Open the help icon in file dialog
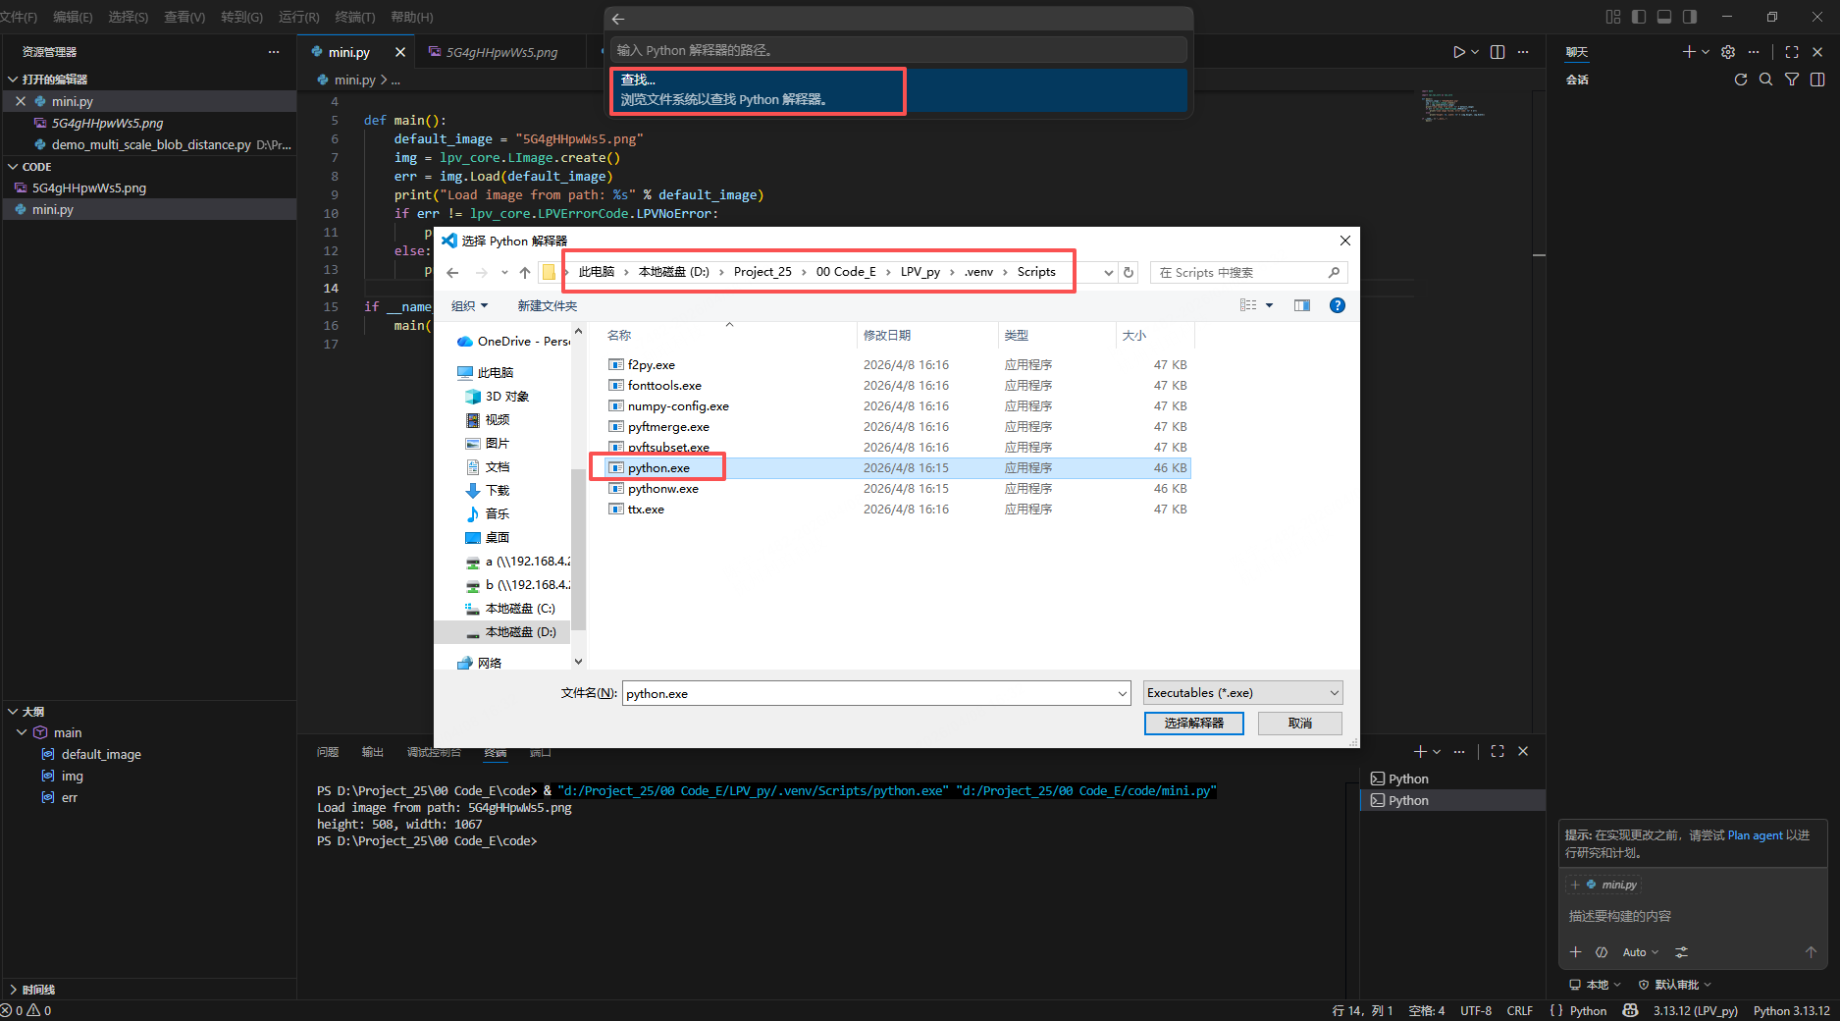Viewport: 1840px width, 1021px height. 1337,305
